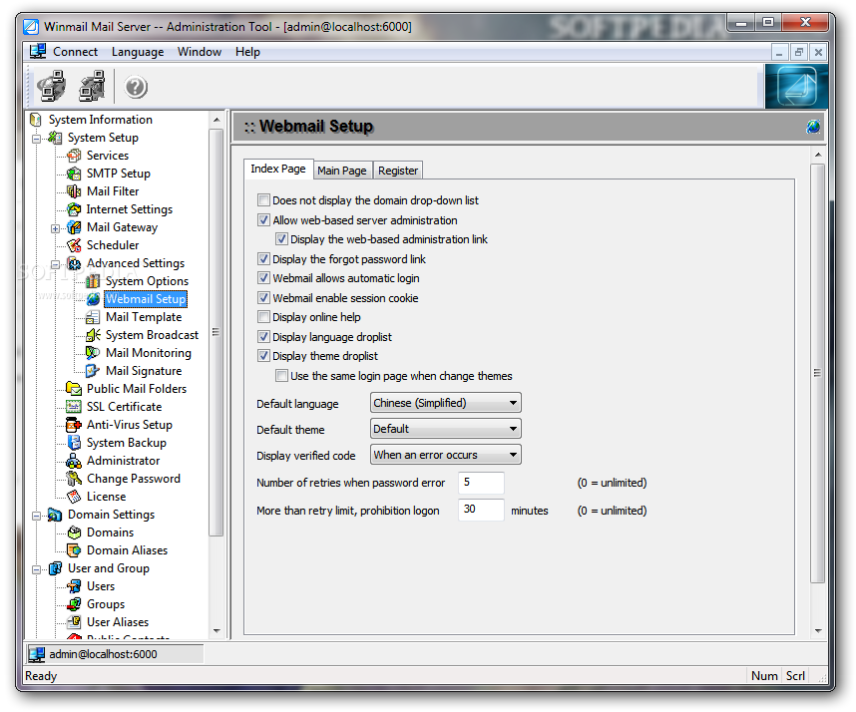
Task: Click the Public Mail Folders icon
Action: (74, 389)
